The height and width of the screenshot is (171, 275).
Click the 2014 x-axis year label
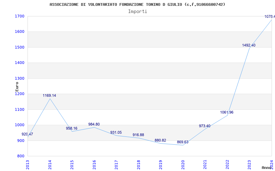coord(50,165)
